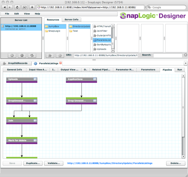The width and height of the screenshot is (188, 177).
Task: Click the gear new pipeline button by URI
Action: 60,56
